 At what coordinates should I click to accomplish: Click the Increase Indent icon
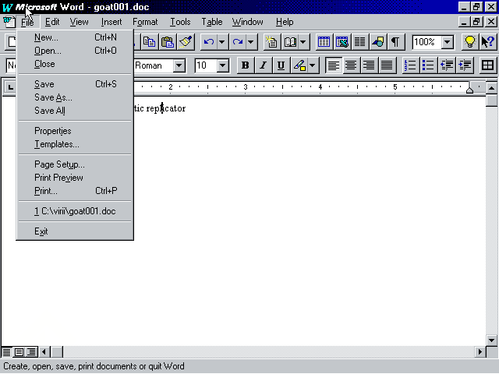click(465, 65)
